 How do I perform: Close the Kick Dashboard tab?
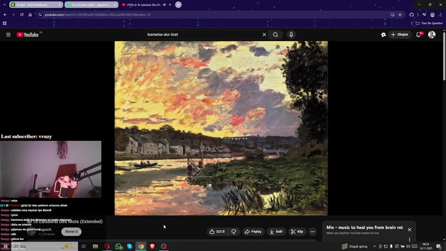click(x=60, y=5)
